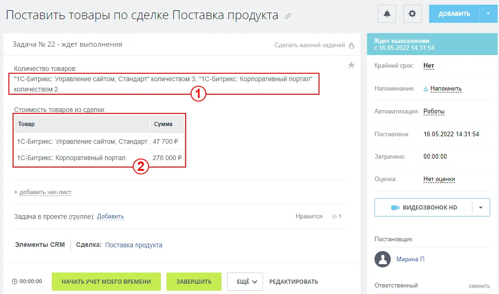Click Марина П's avatar
Image resolution: width=499 pixels, height=294 pixels.
pos(382,259)
